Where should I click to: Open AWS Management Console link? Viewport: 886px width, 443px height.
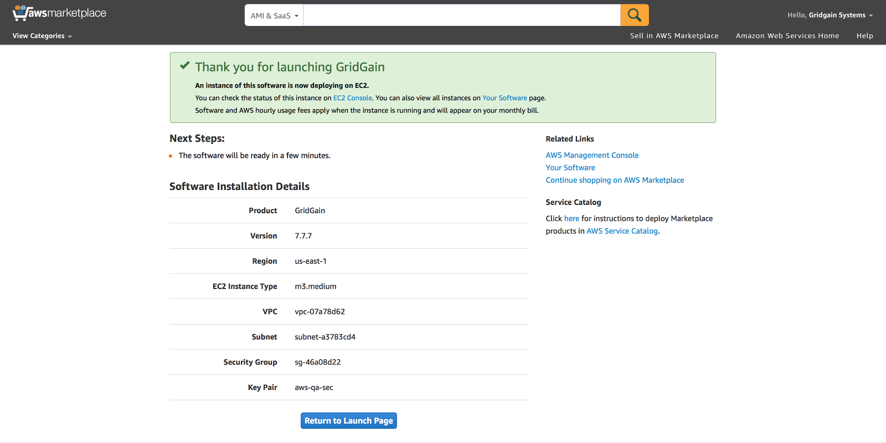point(592,156)
